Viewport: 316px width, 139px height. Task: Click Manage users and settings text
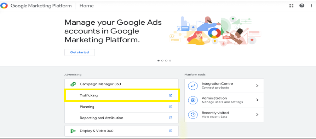click(222, 102)
